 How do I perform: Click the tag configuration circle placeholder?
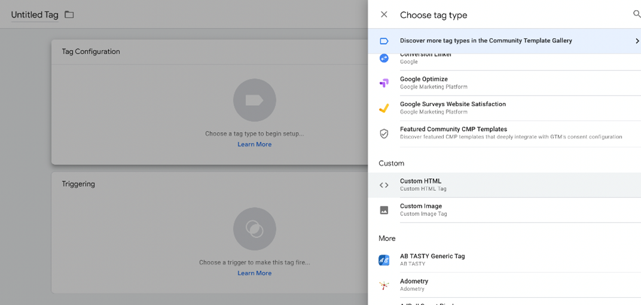(x=254, y=100)
